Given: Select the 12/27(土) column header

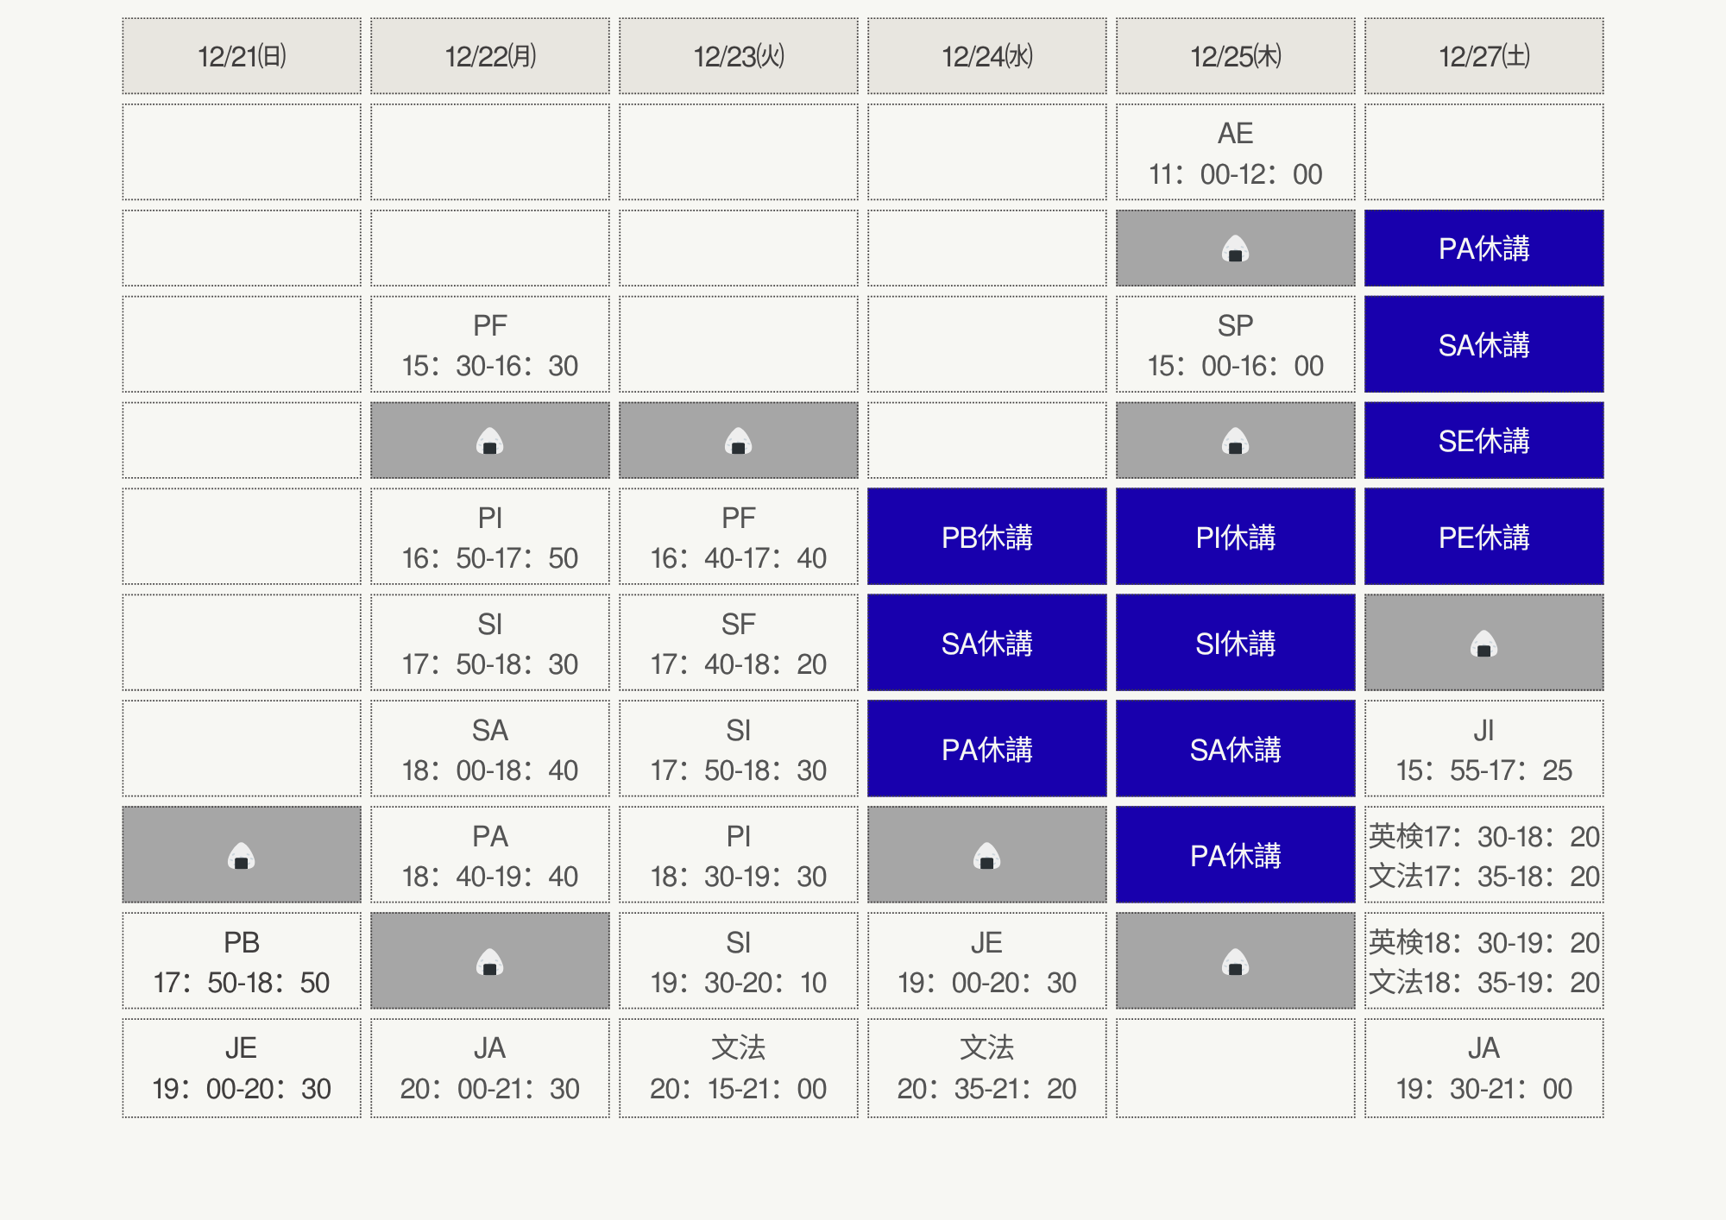Looking at the screenshot, I should coord(1483,57).
